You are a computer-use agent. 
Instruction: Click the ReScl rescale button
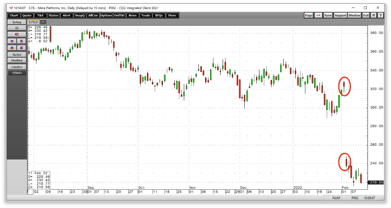tap(17, 55)
